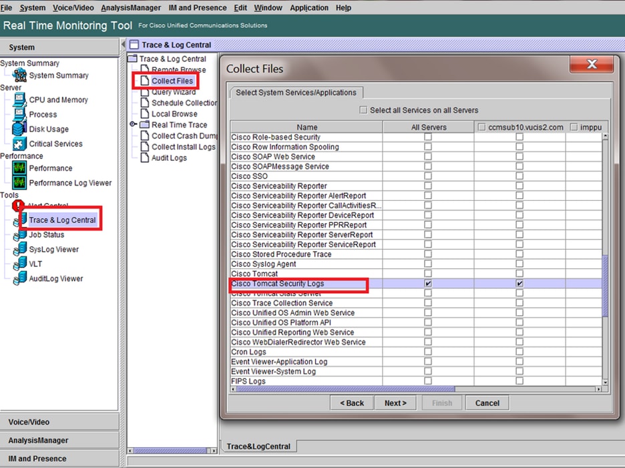Collapse the System drawer header

(59, 47)
